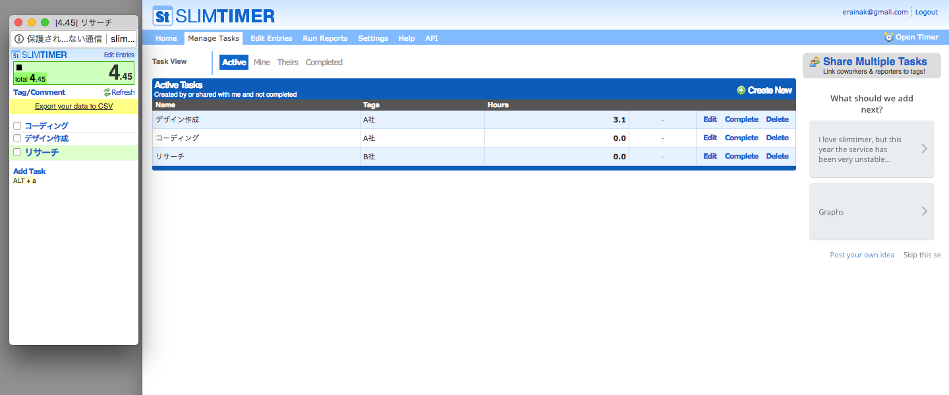Click the Tags column header
The height and width of the screenshot is (395, 949).
coord(372,105)
